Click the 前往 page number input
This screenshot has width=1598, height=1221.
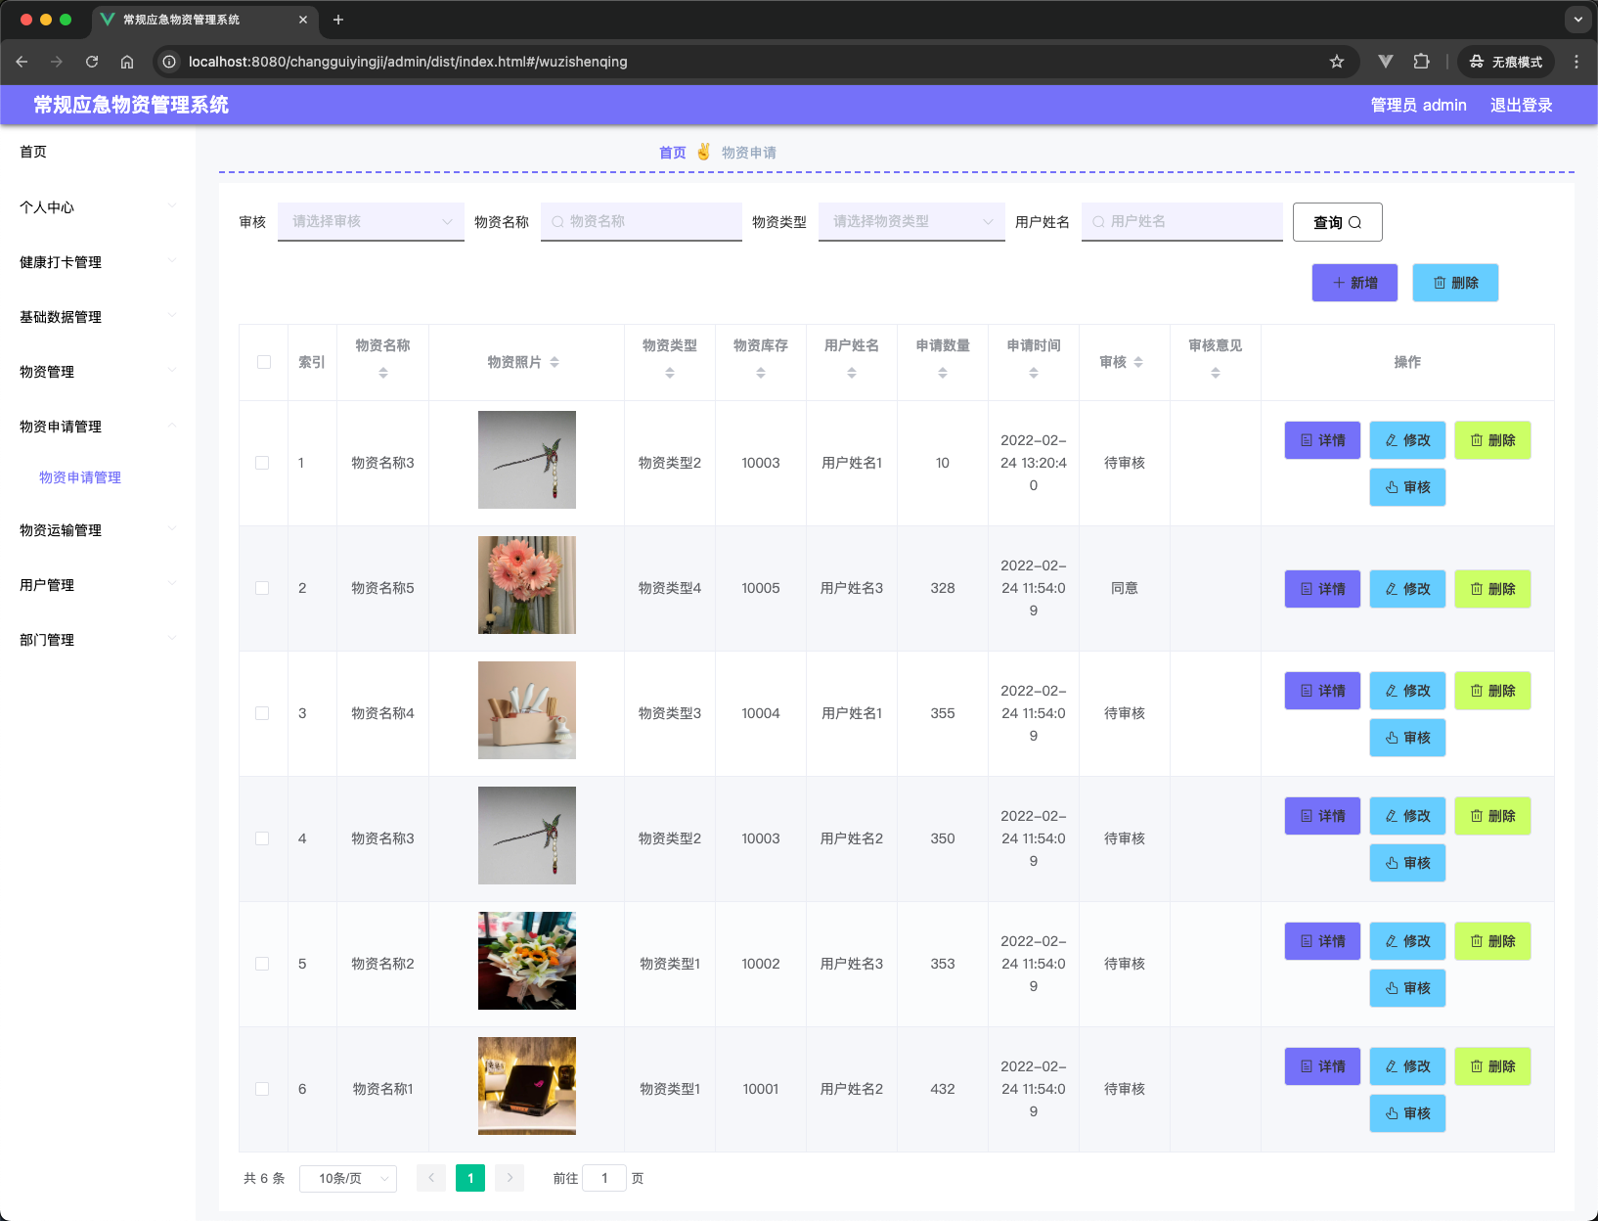604,1178
